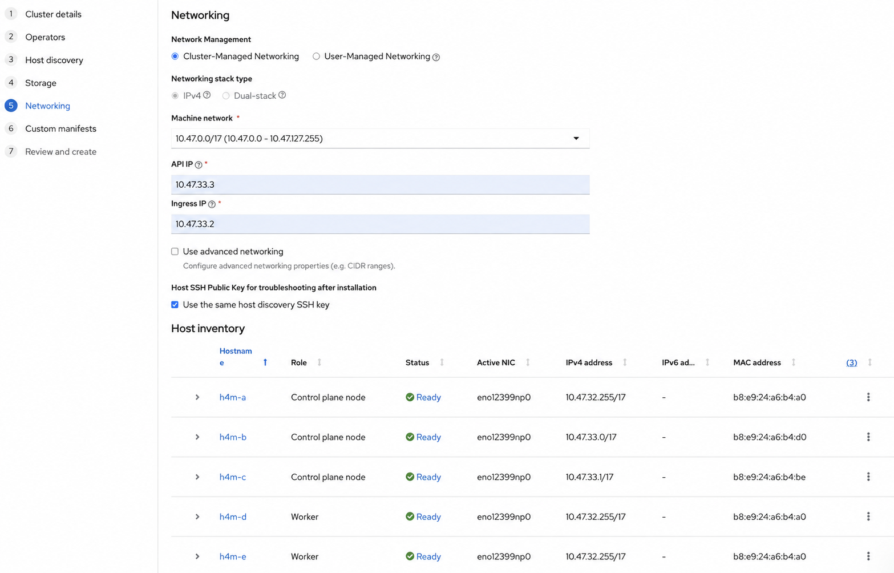Open kebab actions menu for h4m-b
Image resolution: width=894 pixels, height=573 pixels.
point(868,437)
